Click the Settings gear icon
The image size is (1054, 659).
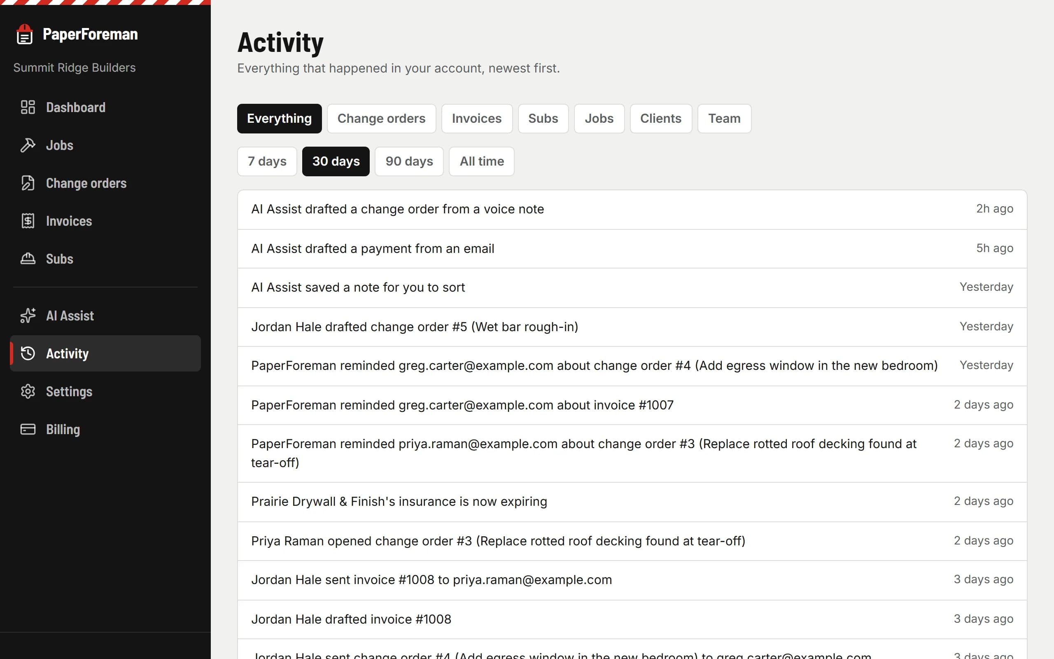tap(28, 391)
